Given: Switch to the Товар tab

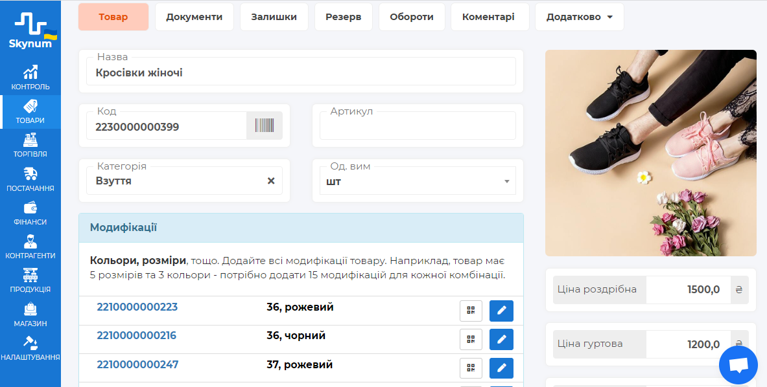Looking at the screenshot, I should [113, 17].
